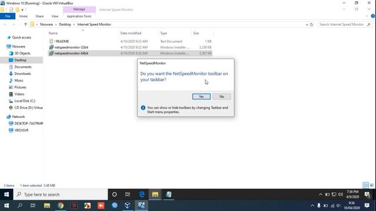The image size is (376, 211).
Task: Sort by the Name column header
Action: 53,33
